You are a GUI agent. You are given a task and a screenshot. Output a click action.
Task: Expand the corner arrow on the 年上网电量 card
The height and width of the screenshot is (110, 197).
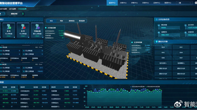pos(29,37)
